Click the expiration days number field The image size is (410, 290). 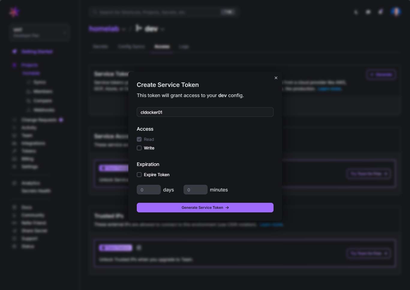pos(148,190)
